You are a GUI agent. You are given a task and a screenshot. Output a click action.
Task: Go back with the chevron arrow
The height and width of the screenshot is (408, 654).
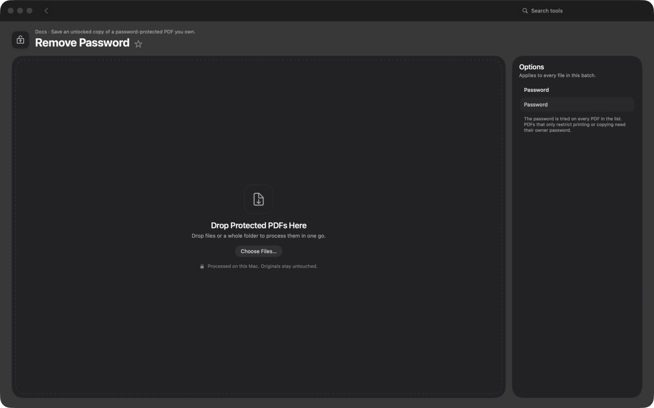[x=46, y=11]
